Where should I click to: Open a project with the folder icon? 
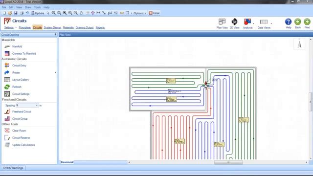[x=10, y=13]
